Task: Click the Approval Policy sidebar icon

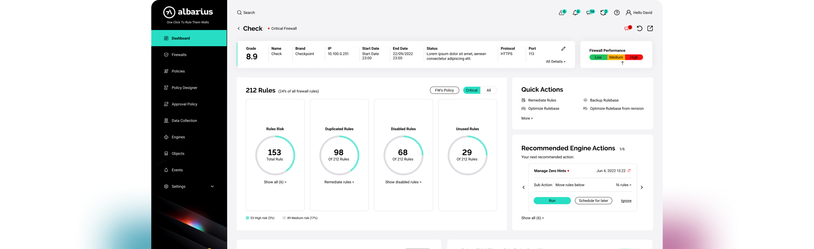Action: (166, 104)
